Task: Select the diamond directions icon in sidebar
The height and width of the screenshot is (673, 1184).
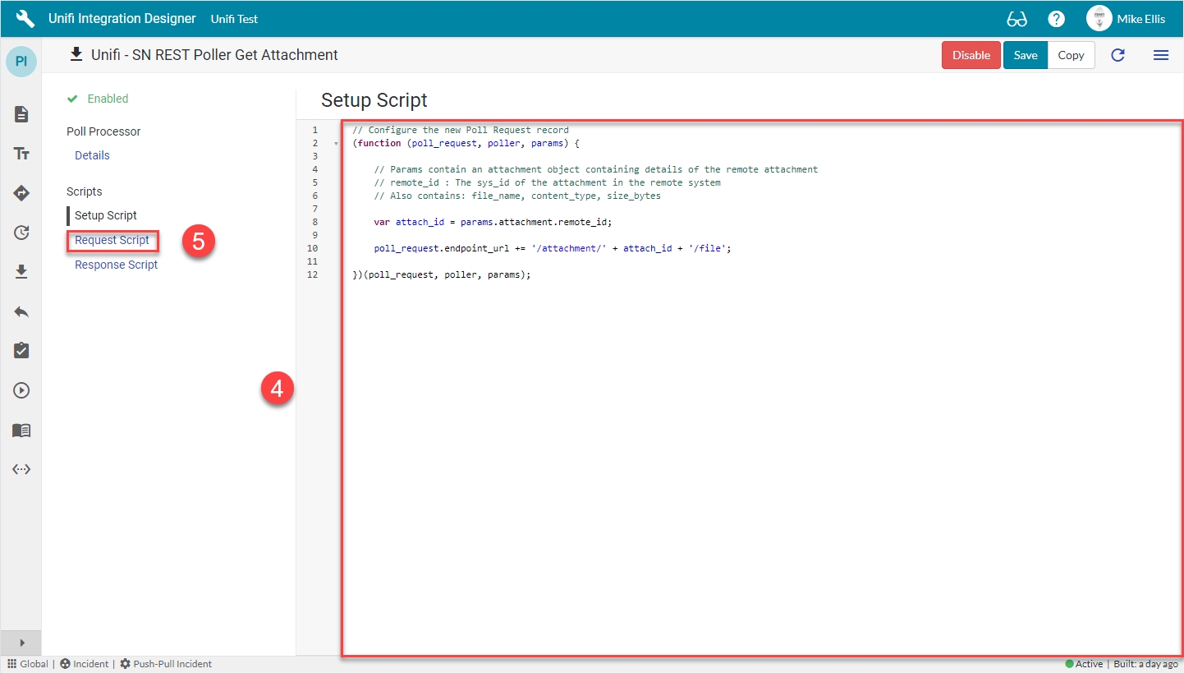Action: point(21,193)
